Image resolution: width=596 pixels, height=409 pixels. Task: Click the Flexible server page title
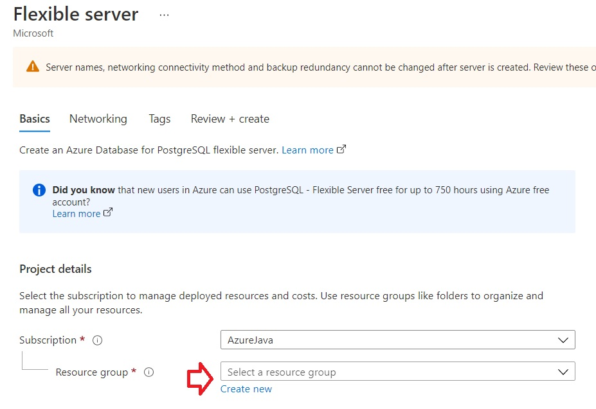76,14
